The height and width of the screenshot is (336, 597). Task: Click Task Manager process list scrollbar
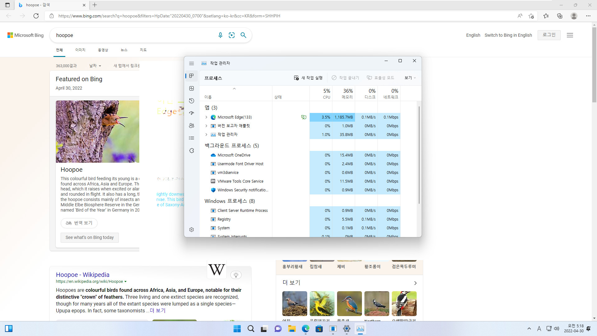click(419, 155)
